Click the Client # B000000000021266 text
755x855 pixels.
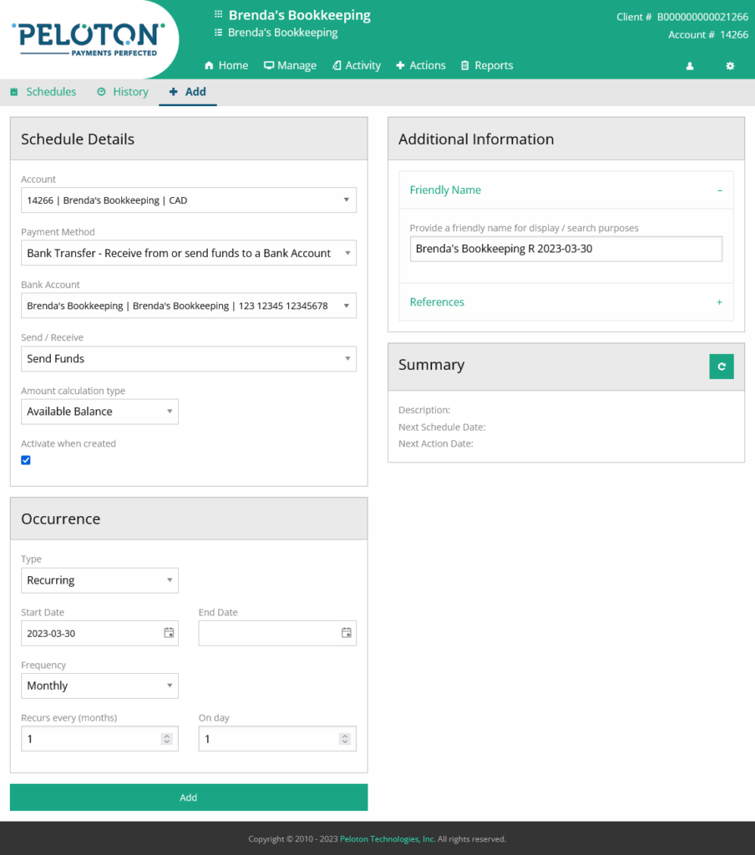[682, 17]
